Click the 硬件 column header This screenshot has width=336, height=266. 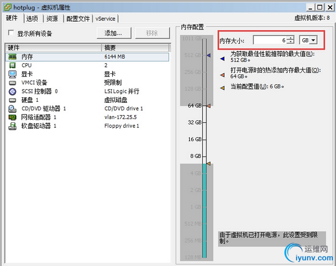point(53,47)
